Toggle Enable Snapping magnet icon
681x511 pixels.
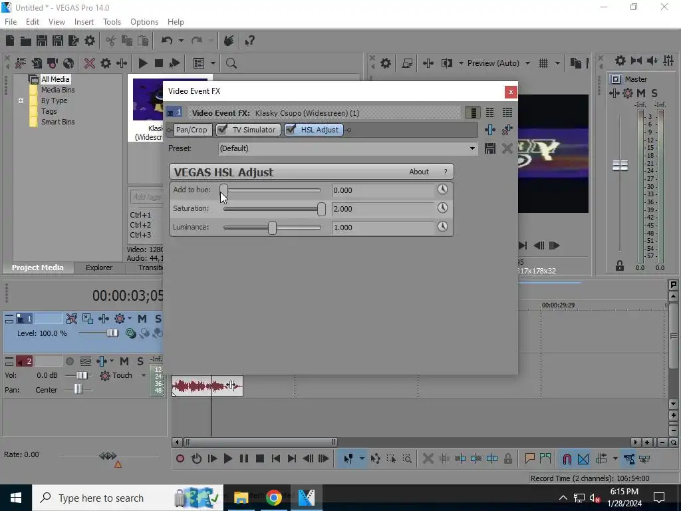[x=567, y=459]
